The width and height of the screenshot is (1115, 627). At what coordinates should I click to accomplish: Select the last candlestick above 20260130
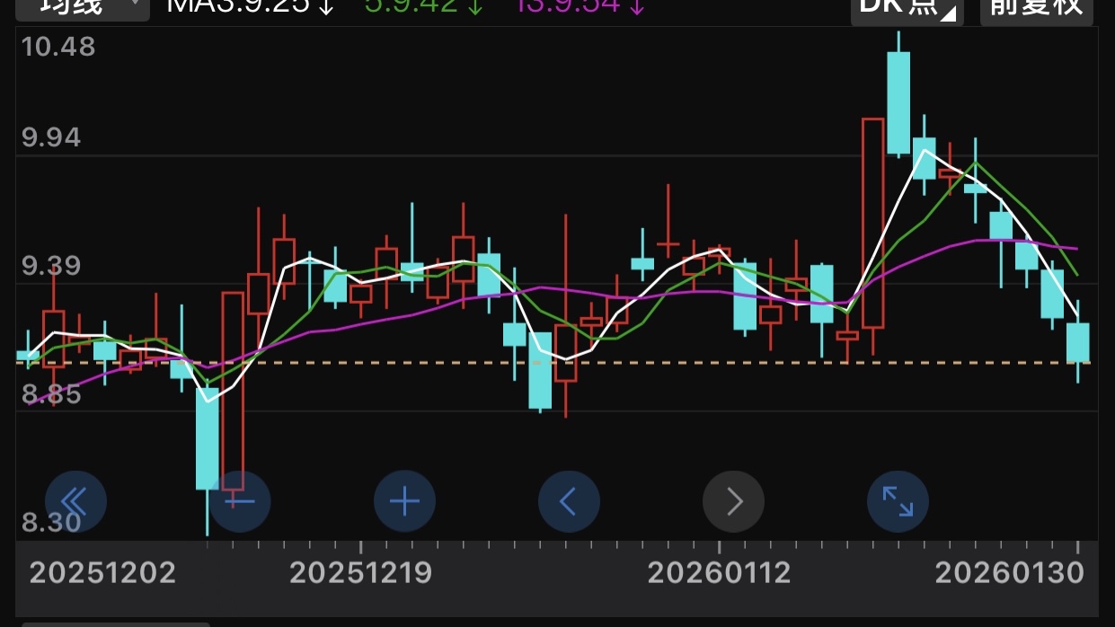pyautogui.click(x=1078, y=342)
